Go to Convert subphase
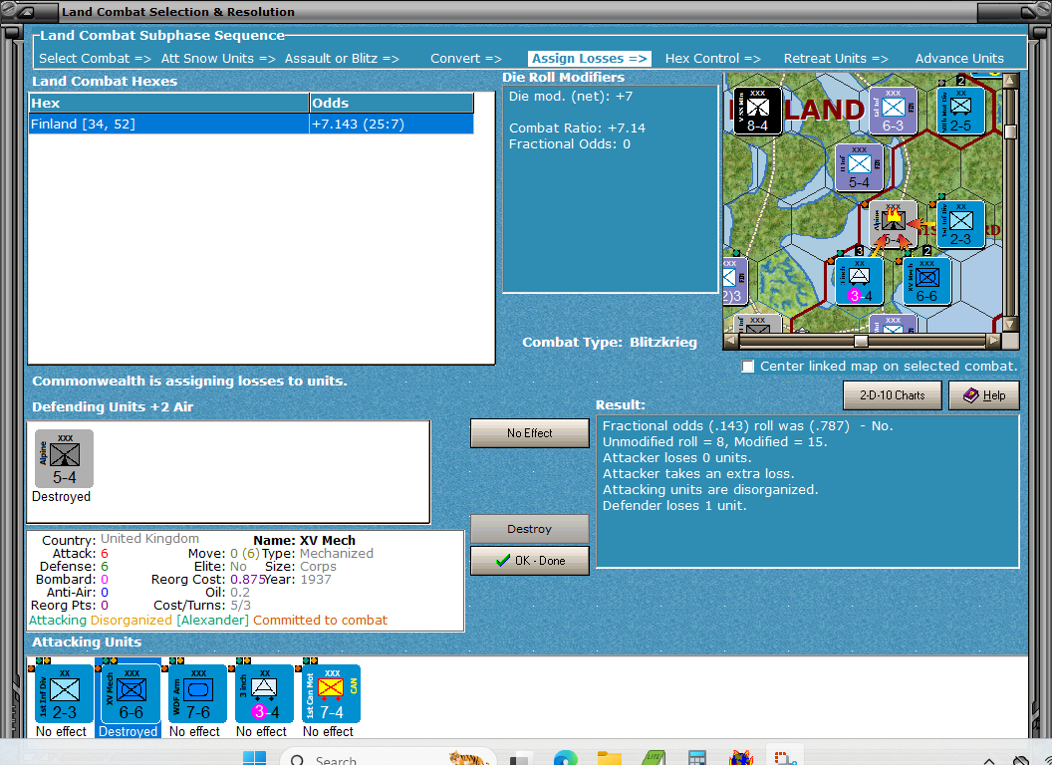Image resolution: width=1052 pixels, height=765 pixels. [465, 59]
